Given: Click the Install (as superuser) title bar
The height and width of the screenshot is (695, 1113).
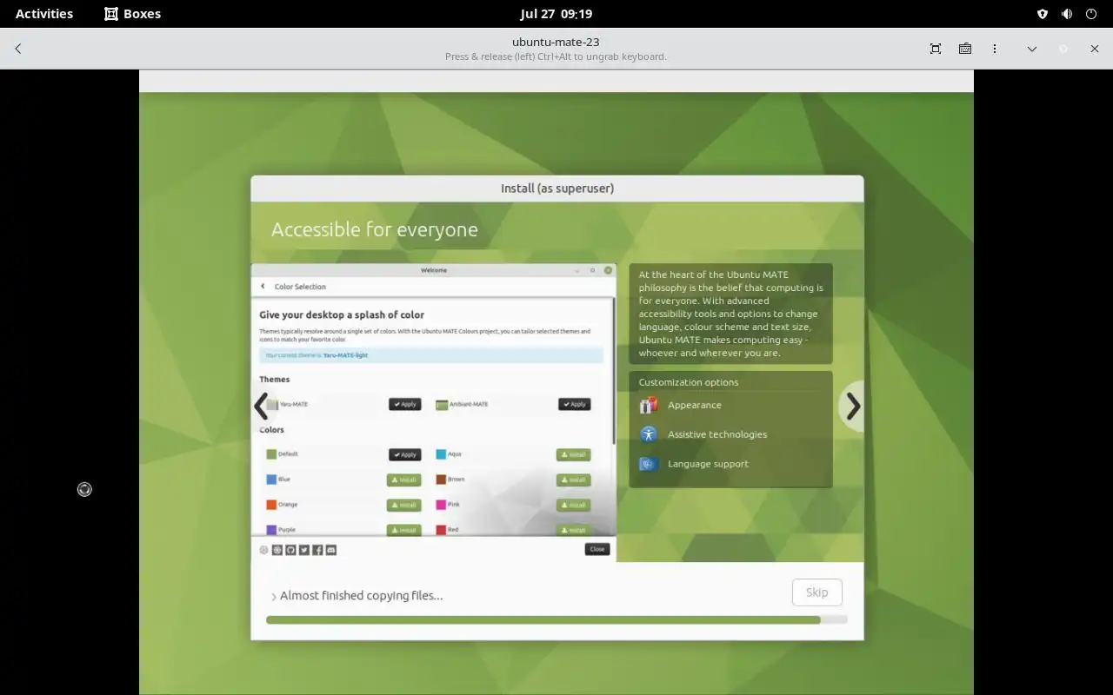Looking at the screenshot, I should click(x=557, y=189).
